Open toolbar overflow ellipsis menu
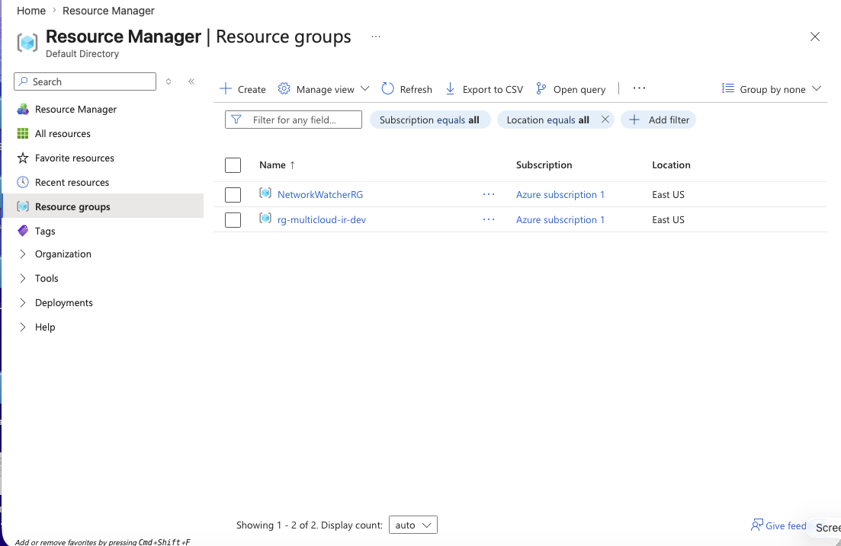 point(639,88)
